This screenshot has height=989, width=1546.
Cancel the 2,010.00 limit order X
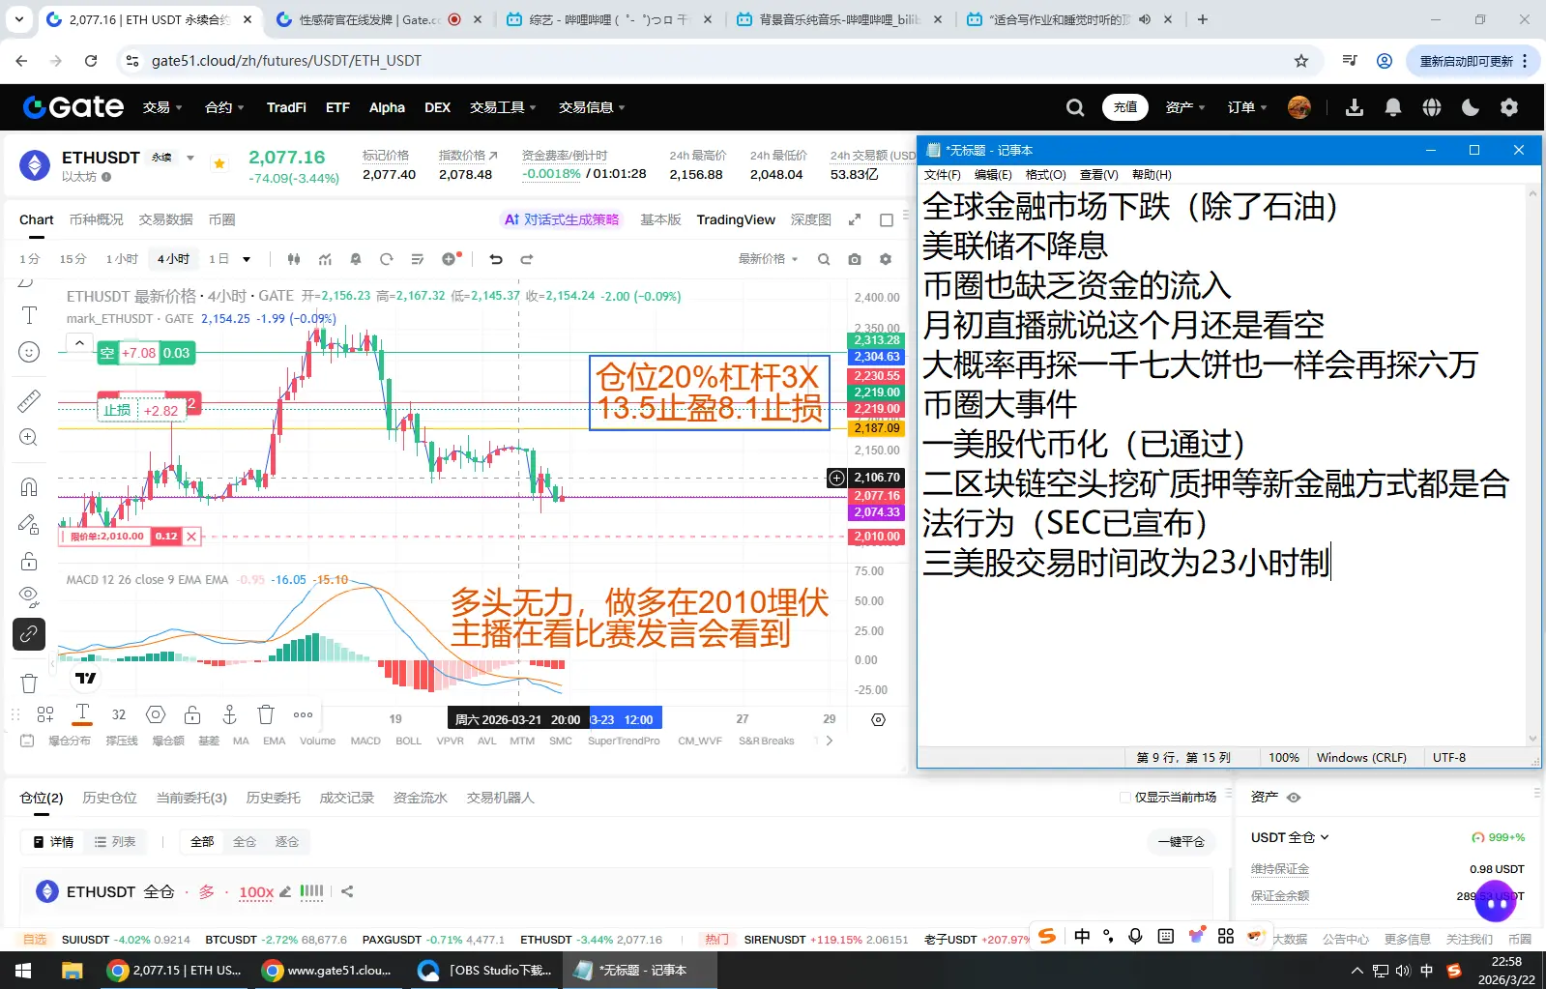coord(191,537)
